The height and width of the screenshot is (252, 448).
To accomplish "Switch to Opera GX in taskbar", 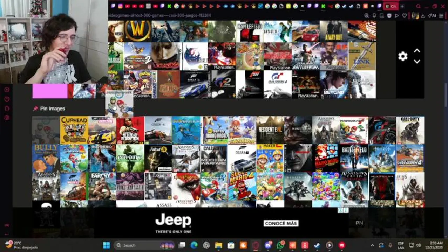I will click(x=256, y=245).
